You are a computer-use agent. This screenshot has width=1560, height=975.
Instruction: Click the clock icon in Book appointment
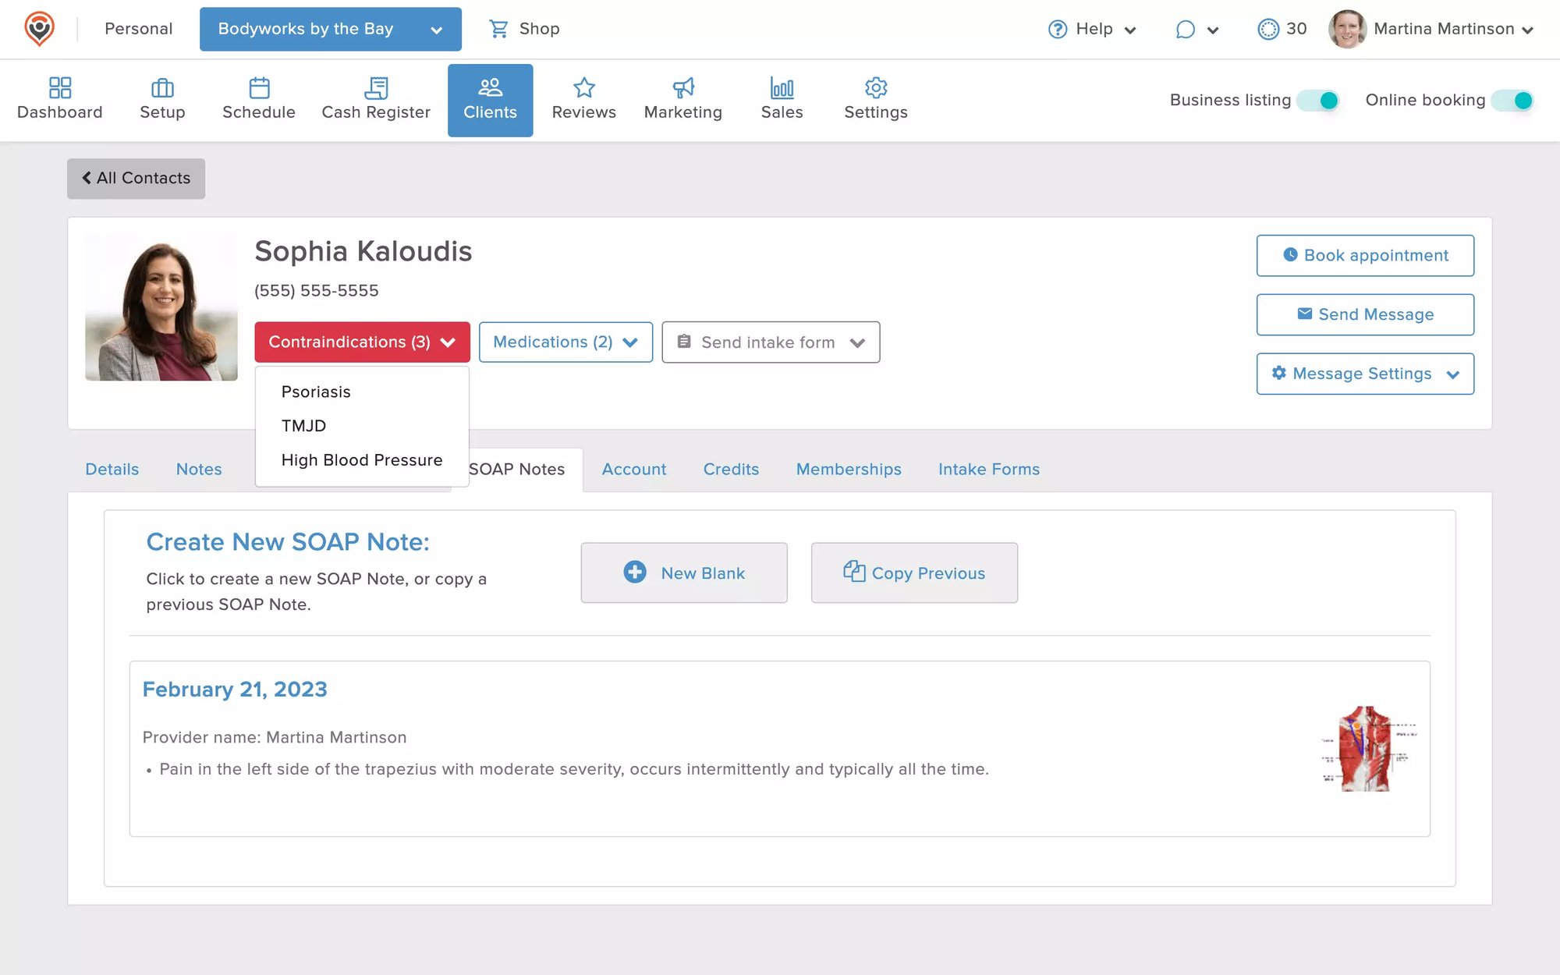[x=1290, y=255]
